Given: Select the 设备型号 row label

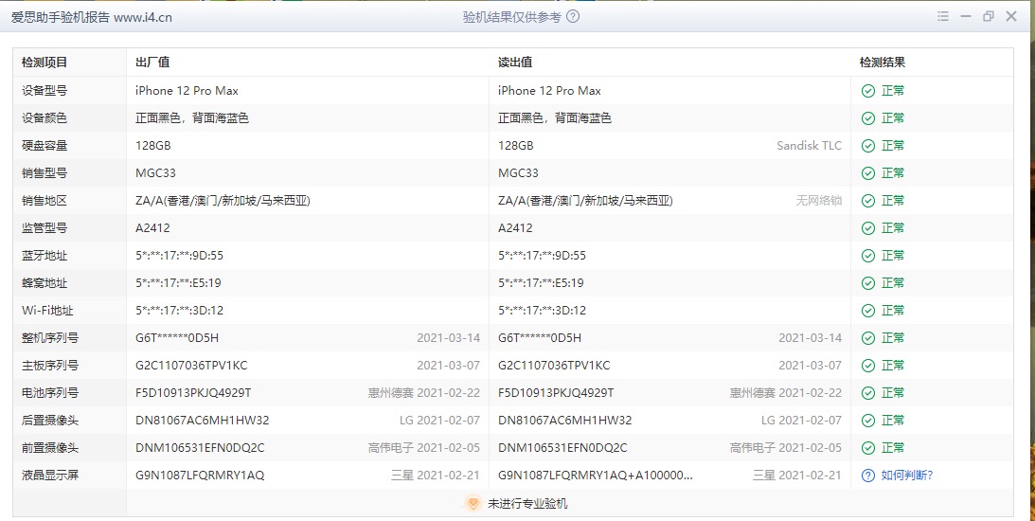Looking at the screenshot, I should tap(45, 91).
